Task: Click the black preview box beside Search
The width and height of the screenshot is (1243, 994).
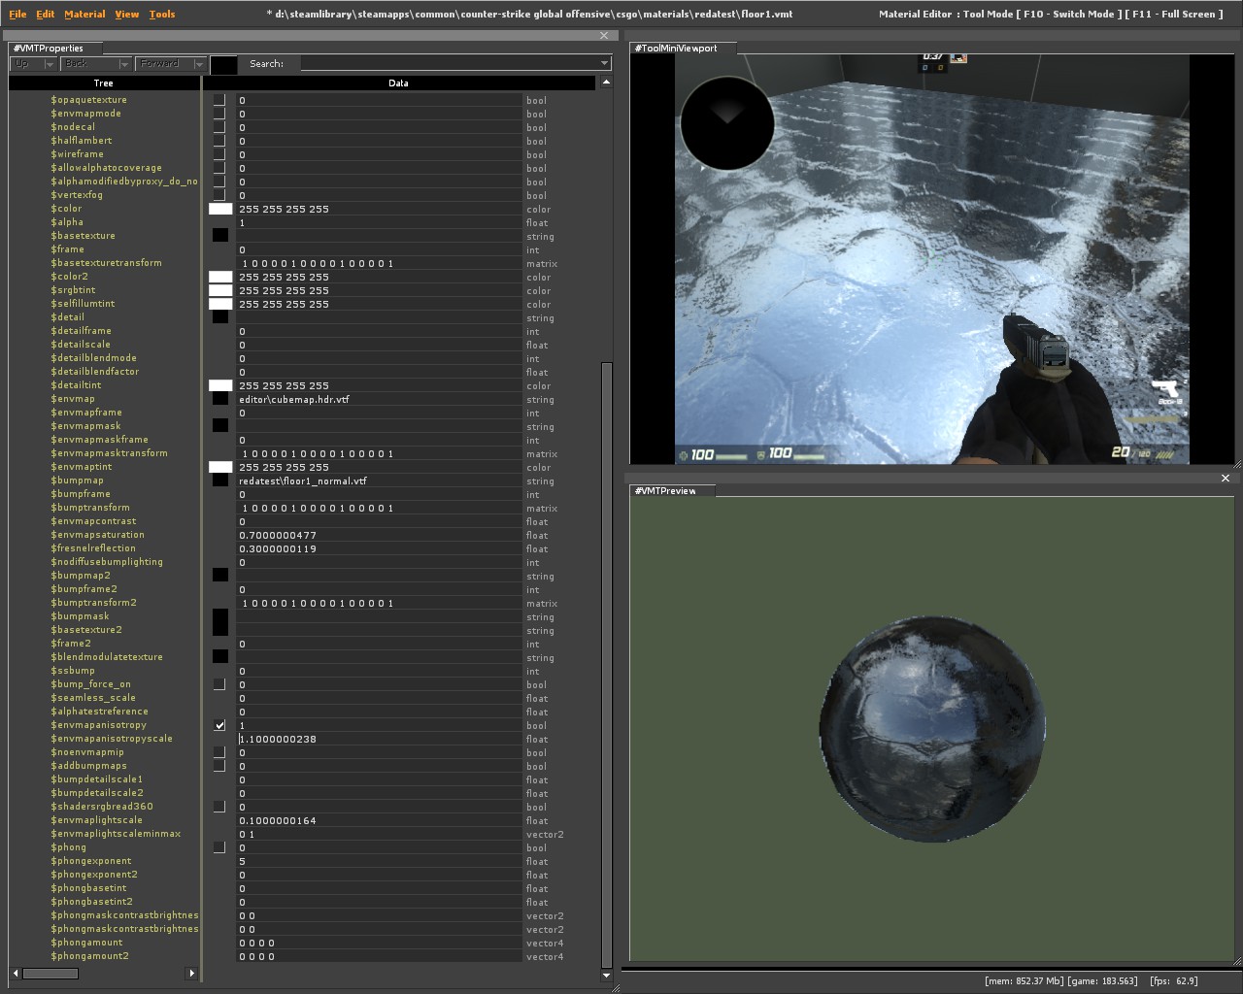Action: point(223,64)
